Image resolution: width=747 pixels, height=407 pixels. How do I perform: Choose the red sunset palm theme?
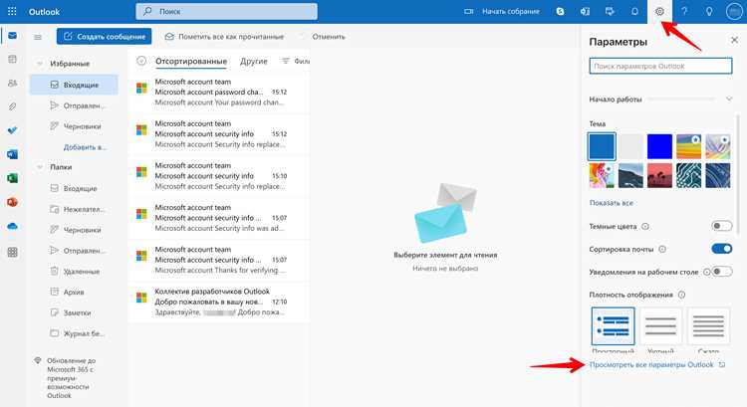pyautogui.click(x=659, y=175)
